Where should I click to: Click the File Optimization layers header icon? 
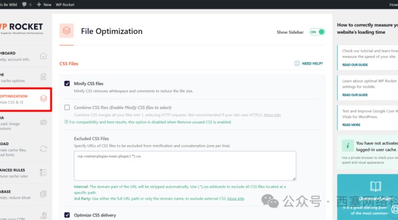tap(66, 31)
